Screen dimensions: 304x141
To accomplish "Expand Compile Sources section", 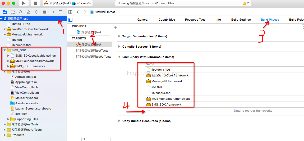I will pos(119,47).
